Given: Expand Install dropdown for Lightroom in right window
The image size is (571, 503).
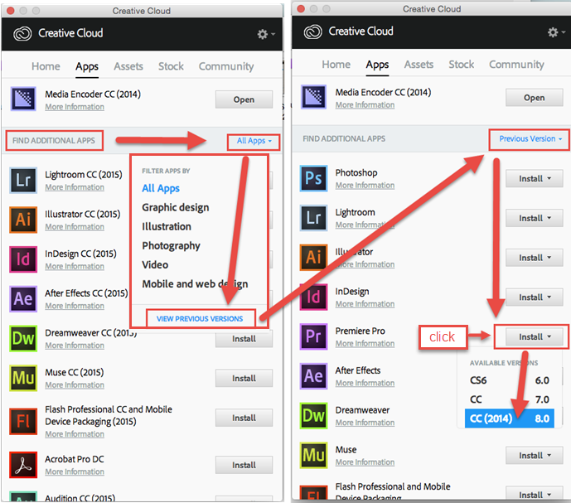Looking at the screenshot, I should click(535, 218).
